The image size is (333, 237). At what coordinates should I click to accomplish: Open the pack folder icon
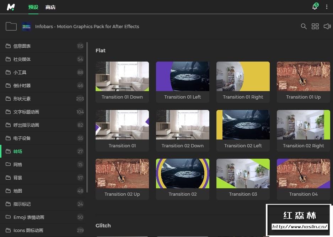(11, 26)
